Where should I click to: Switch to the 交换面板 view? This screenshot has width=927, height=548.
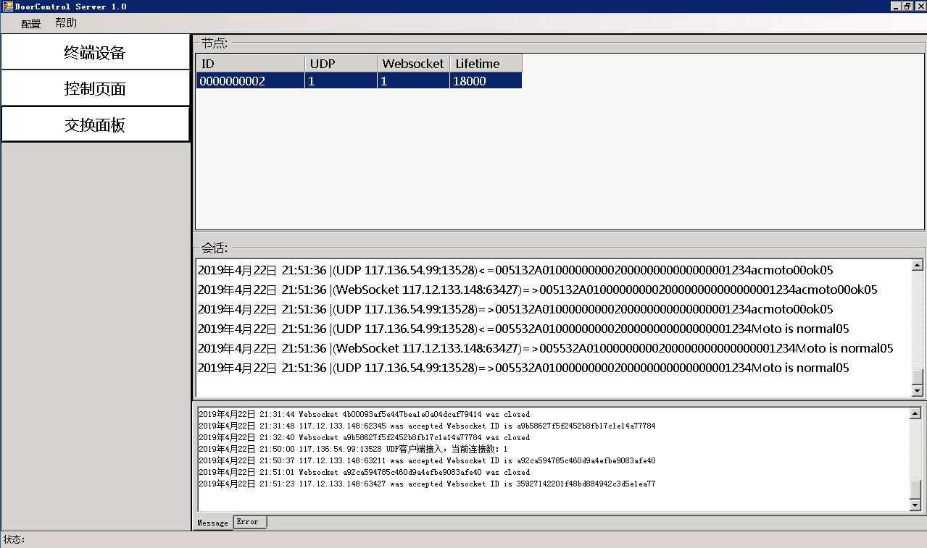pos(95,125)
